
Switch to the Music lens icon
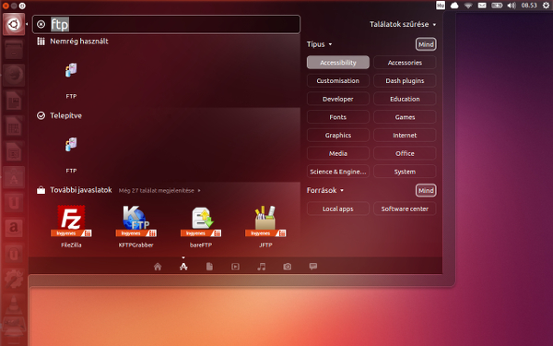point(262,267)
